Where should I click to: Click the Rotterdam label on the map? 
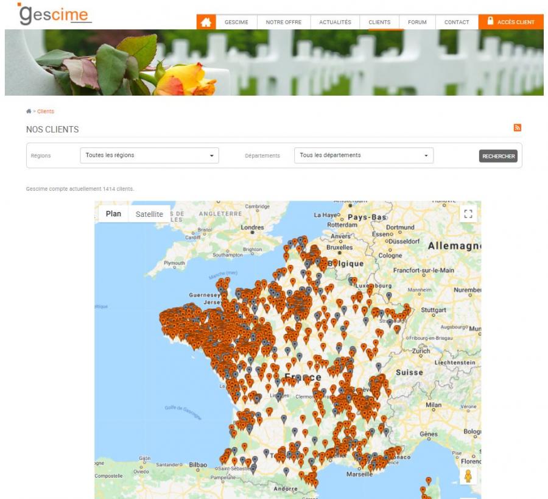(342, 225)
